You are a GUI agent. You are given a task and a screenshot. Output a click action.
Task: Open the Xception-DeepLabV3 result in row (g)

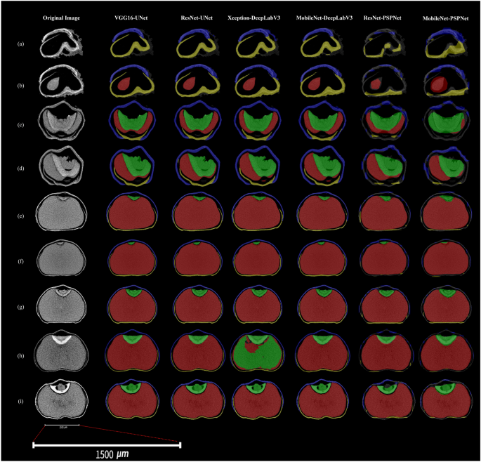pyautogui.click(x=258, y=304)
